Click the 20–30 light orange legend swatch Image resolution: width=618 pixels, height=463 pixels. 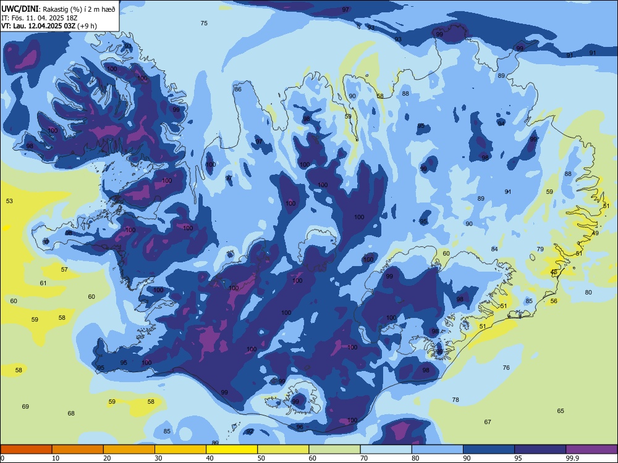(x=129, y=449)
